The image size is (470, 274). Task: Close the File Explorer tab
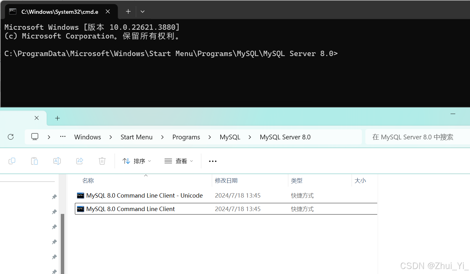(x=37, y=118)
